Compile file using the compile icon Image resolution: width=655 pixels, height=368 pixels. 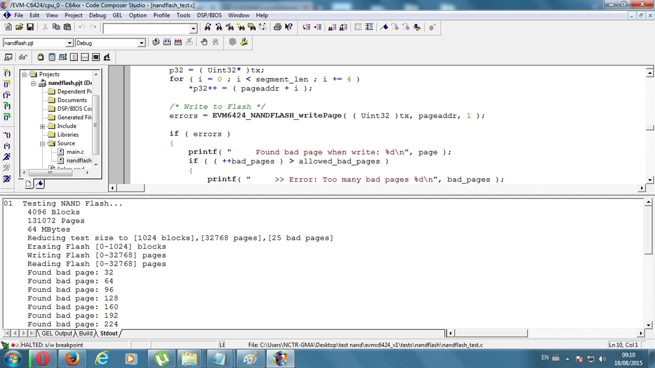pyautogui.click(x=155, y=42)
